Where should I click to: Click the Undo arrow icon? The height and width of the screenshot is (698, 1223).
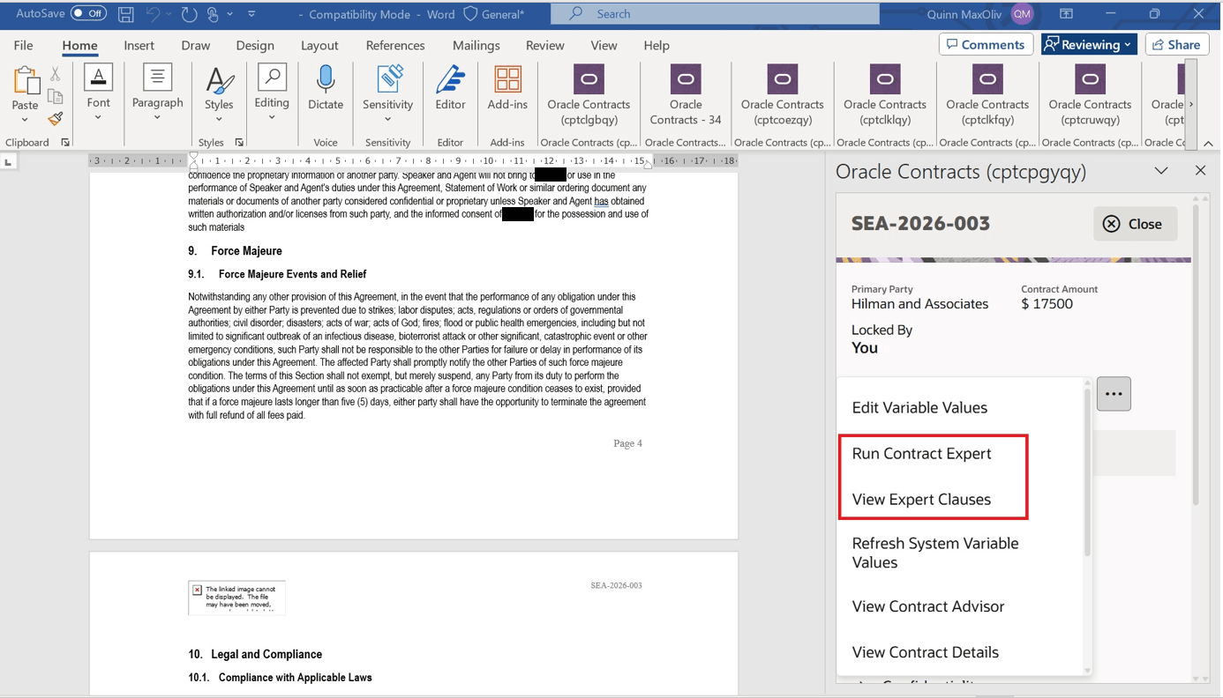[153, 14]
